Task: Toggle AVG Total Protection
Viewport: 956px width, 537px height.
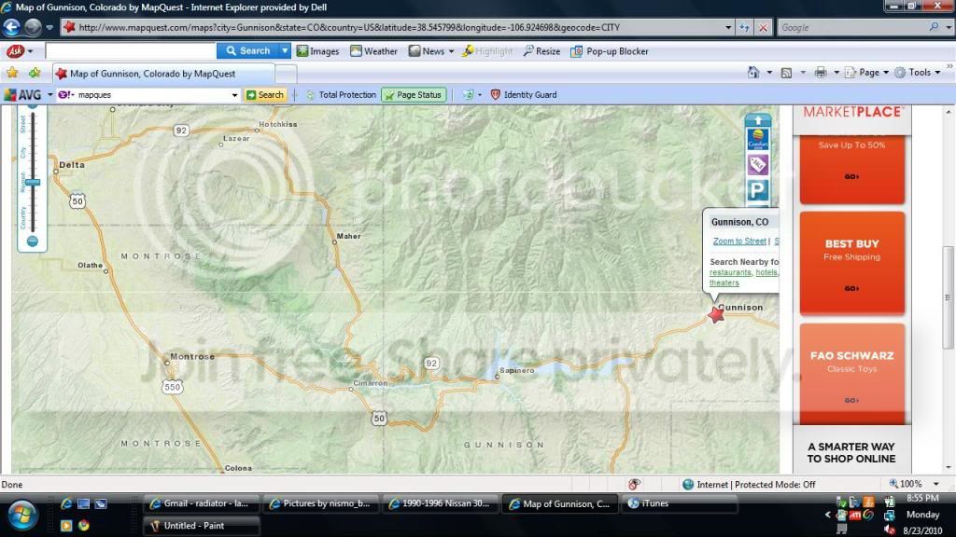Action: [341, 94]
